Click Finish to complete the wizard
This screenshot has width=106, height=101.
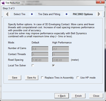[78, 96]
